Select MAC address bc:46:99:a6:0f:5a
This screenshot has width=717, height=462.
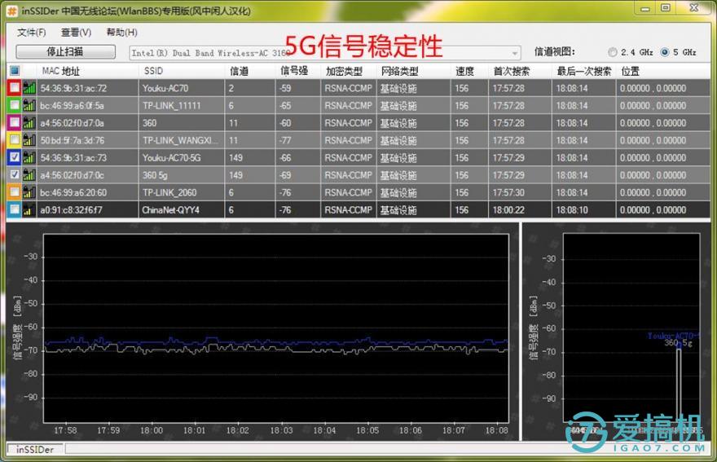pos(72,106)
